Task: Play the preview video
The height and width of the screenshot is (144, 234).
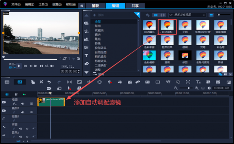Action: (x=19, y=66)
